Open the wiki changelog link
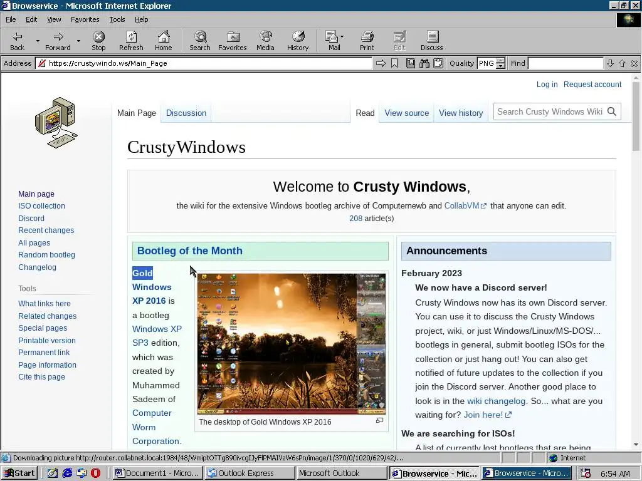 [497, 401]
